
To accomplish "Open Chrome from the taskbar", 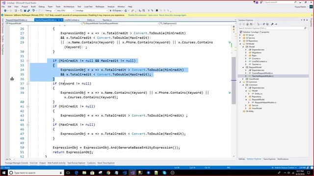I will pos(108,173).
